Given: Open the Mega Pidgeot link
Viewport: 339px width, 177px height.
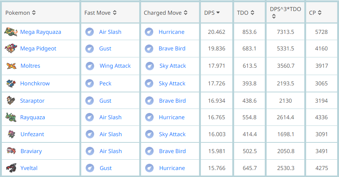Looking at the screenshot, I should [x=38, y=49].
